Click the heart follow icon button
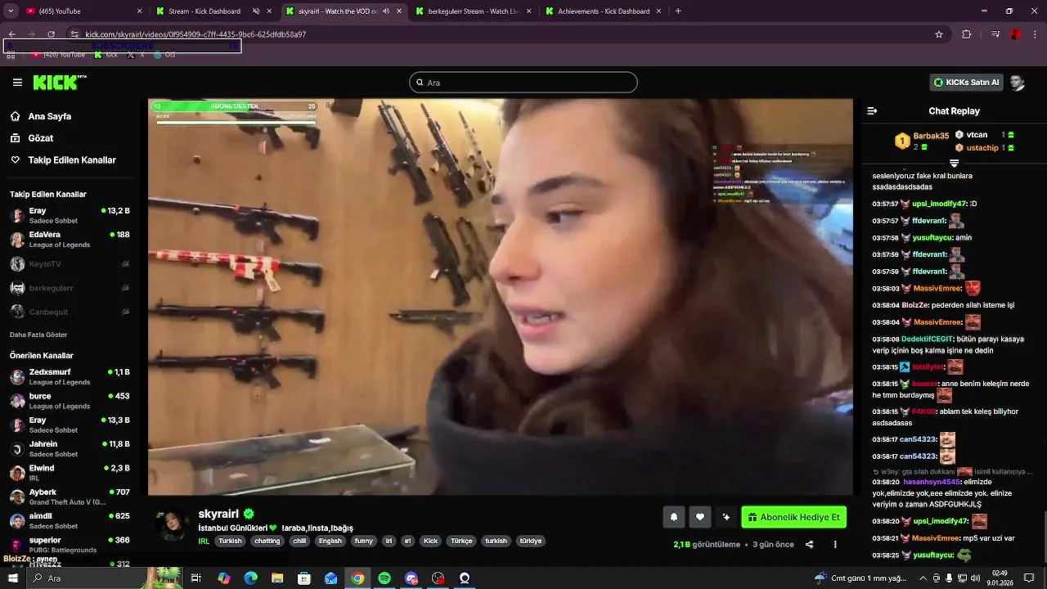The width and height of the screenshot is (1047, 589). 700,517
